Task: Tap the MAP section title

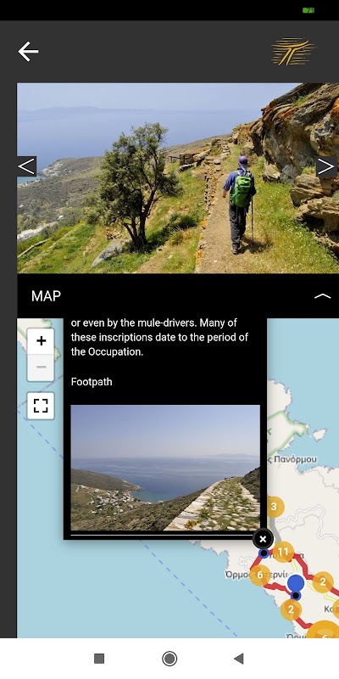Action: click(x=46, y=296)
